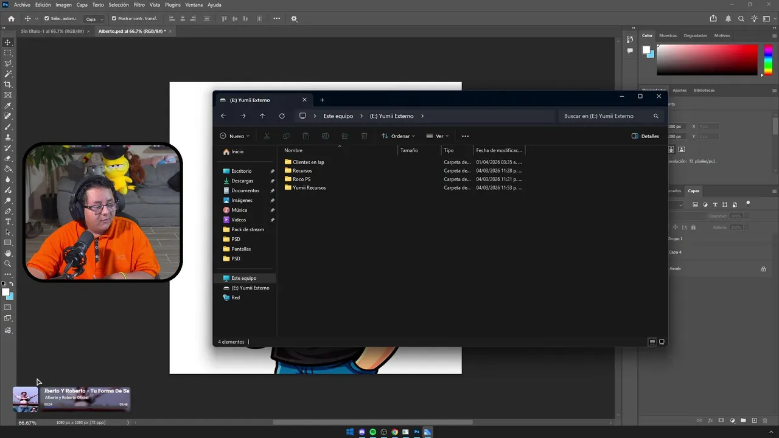The height and width of the screenshot is (438, 779).
Task: Open workspace switcher dropdown in Photoshop
Action: (769, 18)
